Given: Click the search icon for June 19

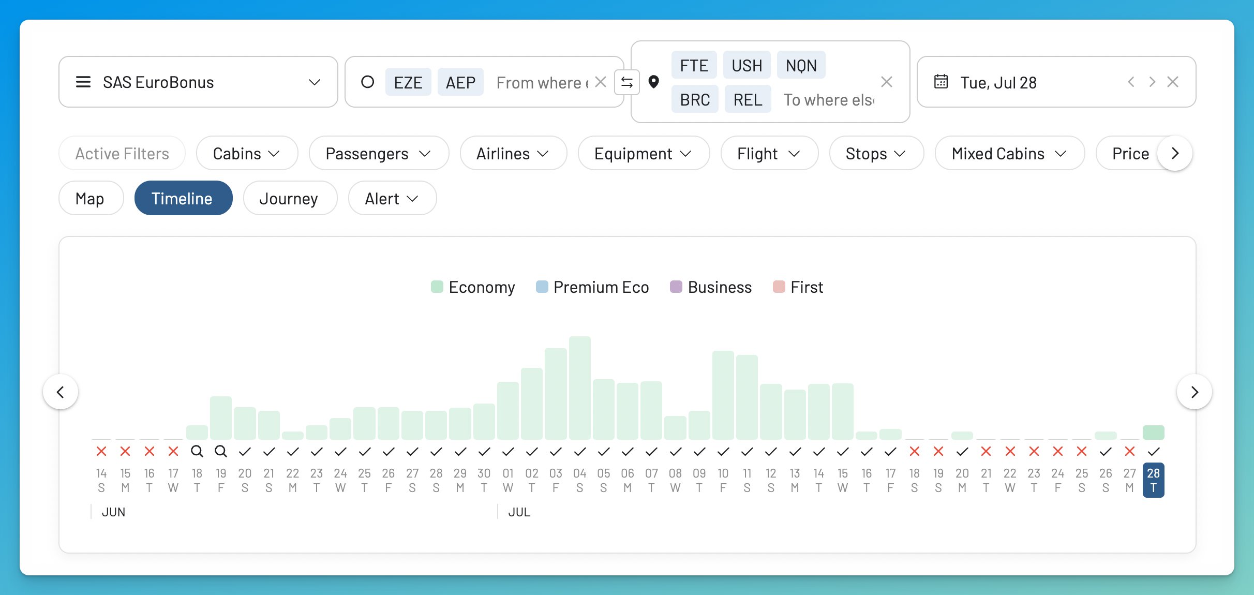Looking at the screenshot, I should coord(221,451).
